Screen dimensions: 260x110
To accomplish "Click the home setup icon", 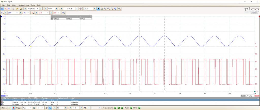I will tap(21, 9).
